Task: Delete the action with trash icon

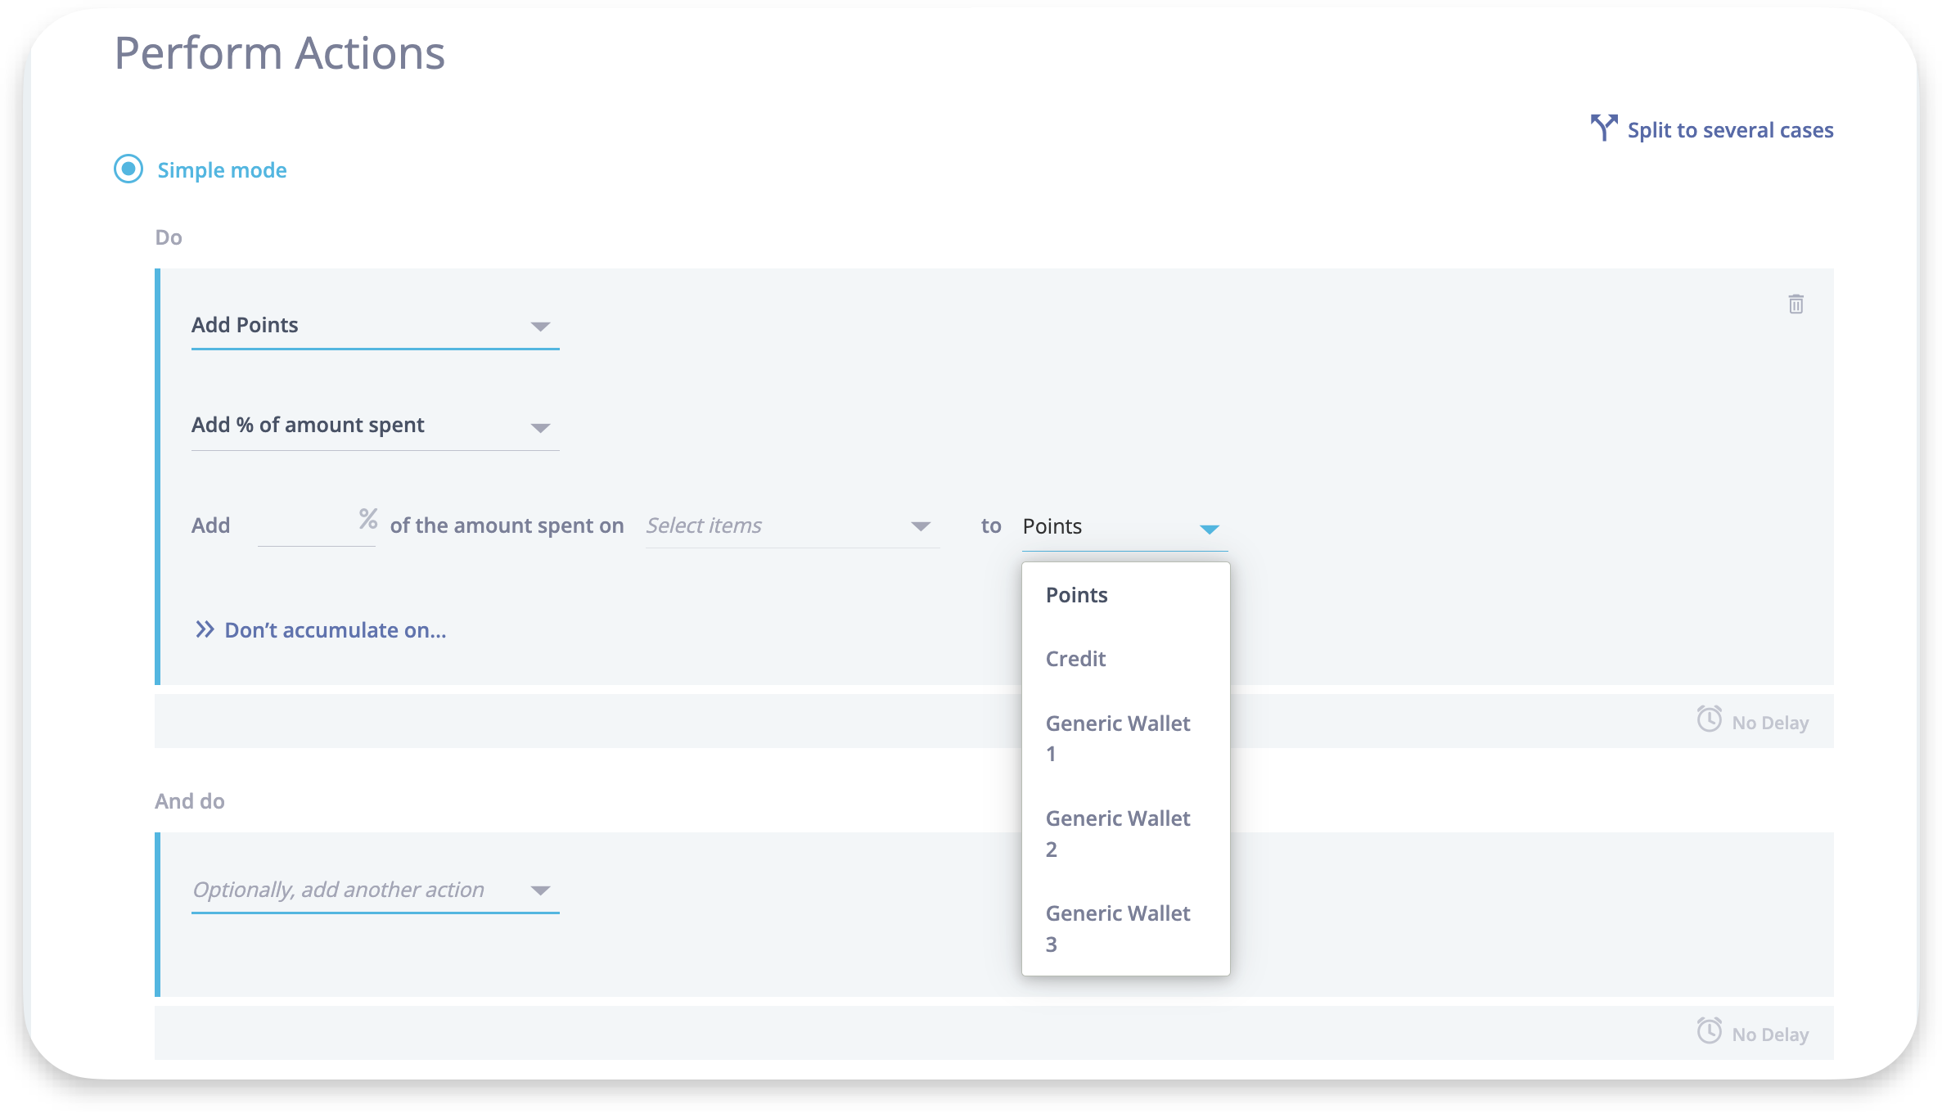Action: [x=1796, y=304]
